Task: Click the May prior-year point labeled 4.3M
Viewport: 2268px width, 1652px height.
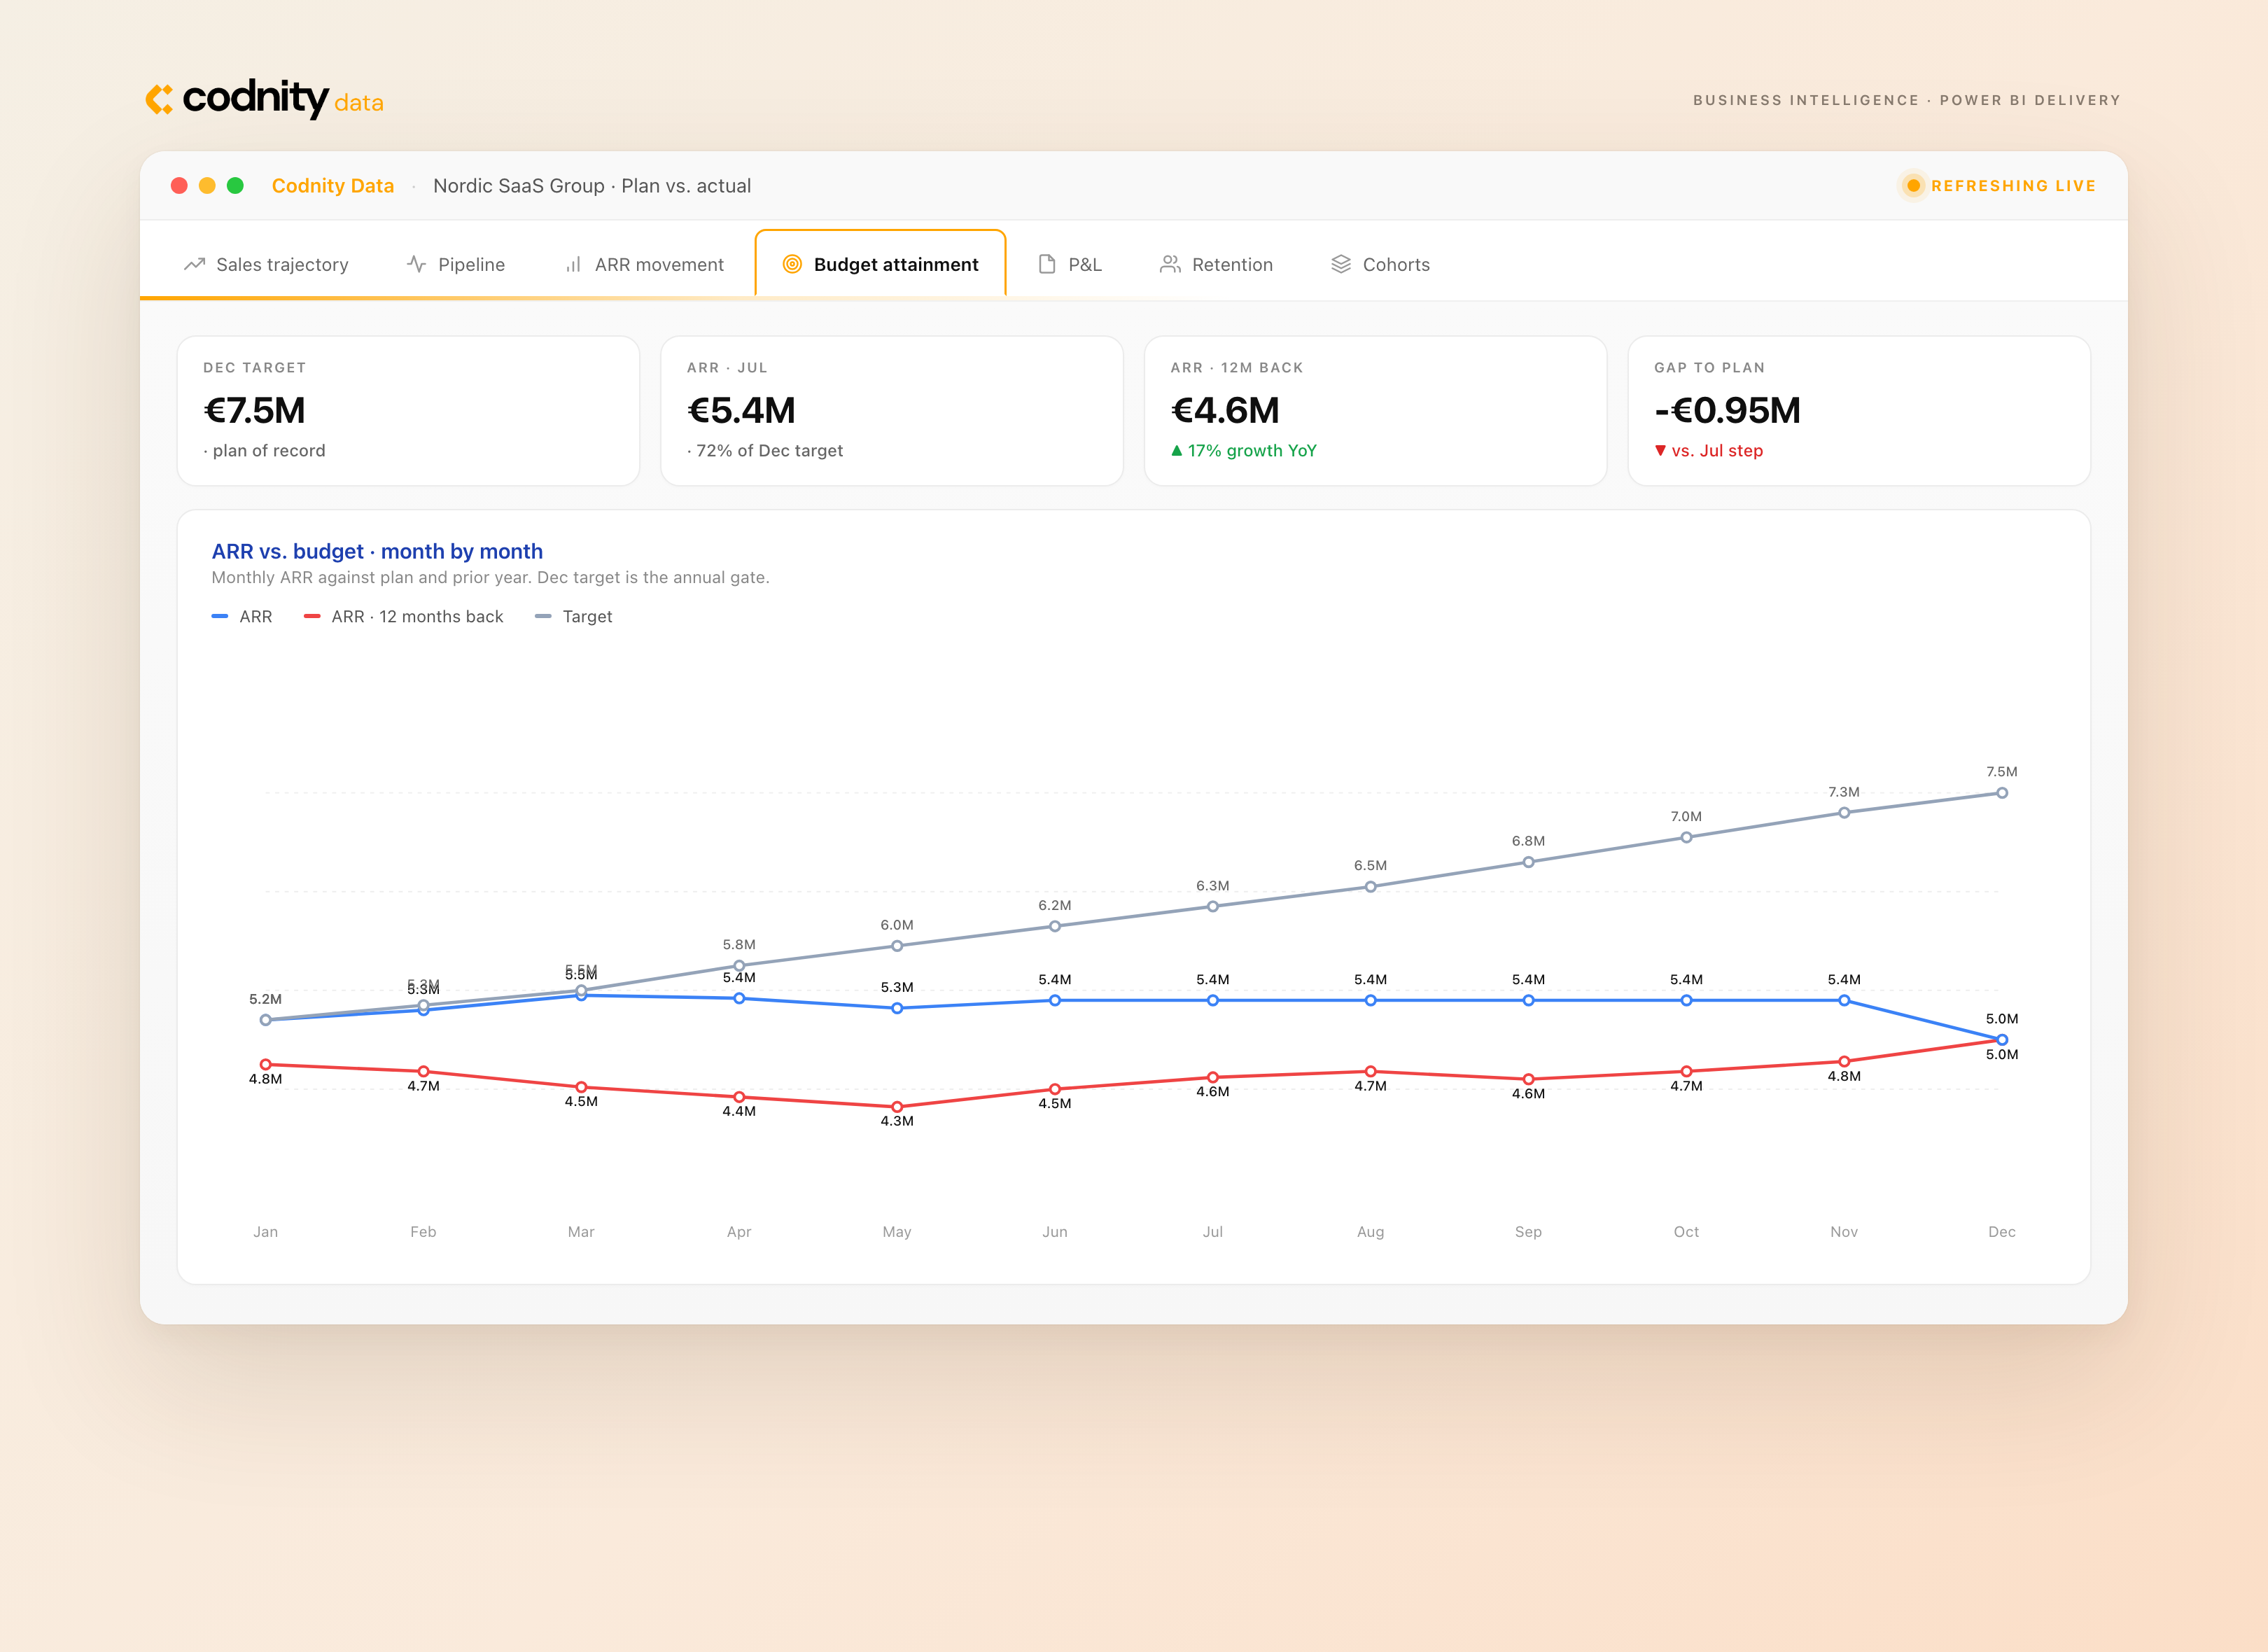Action: click(x=897, y=1107)
